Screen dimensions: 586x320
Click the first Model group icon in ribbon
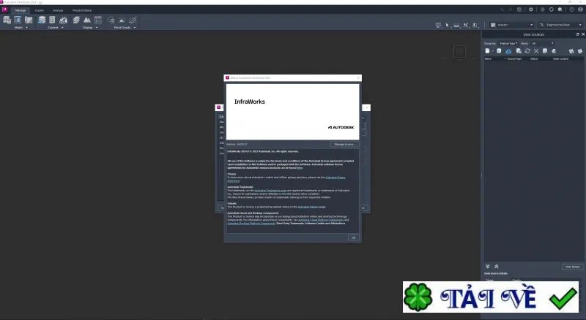point(7,20)
